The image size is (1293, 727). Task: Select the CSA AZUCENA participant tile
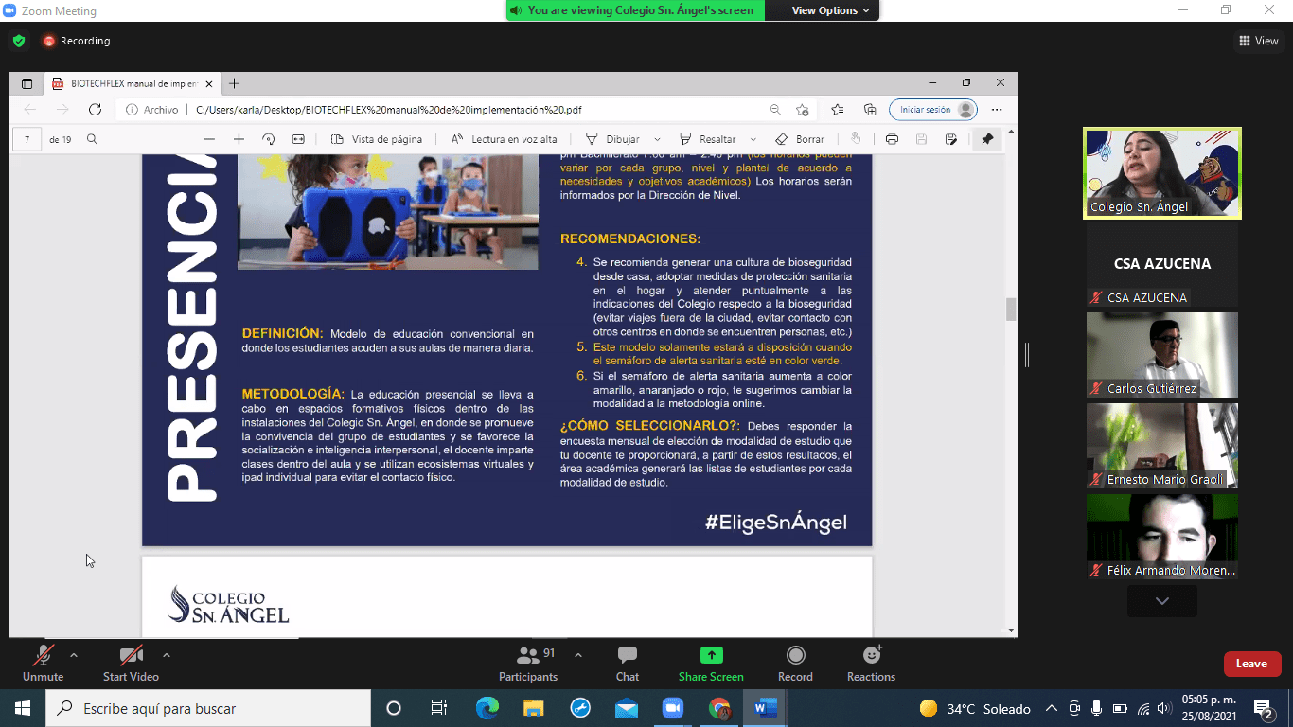point(1162,264)
